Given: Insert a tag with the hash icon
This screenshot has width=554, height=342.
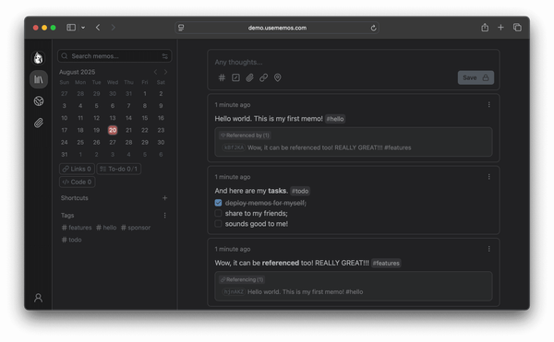Looking at the screenshot, I should tap(222, 77).
